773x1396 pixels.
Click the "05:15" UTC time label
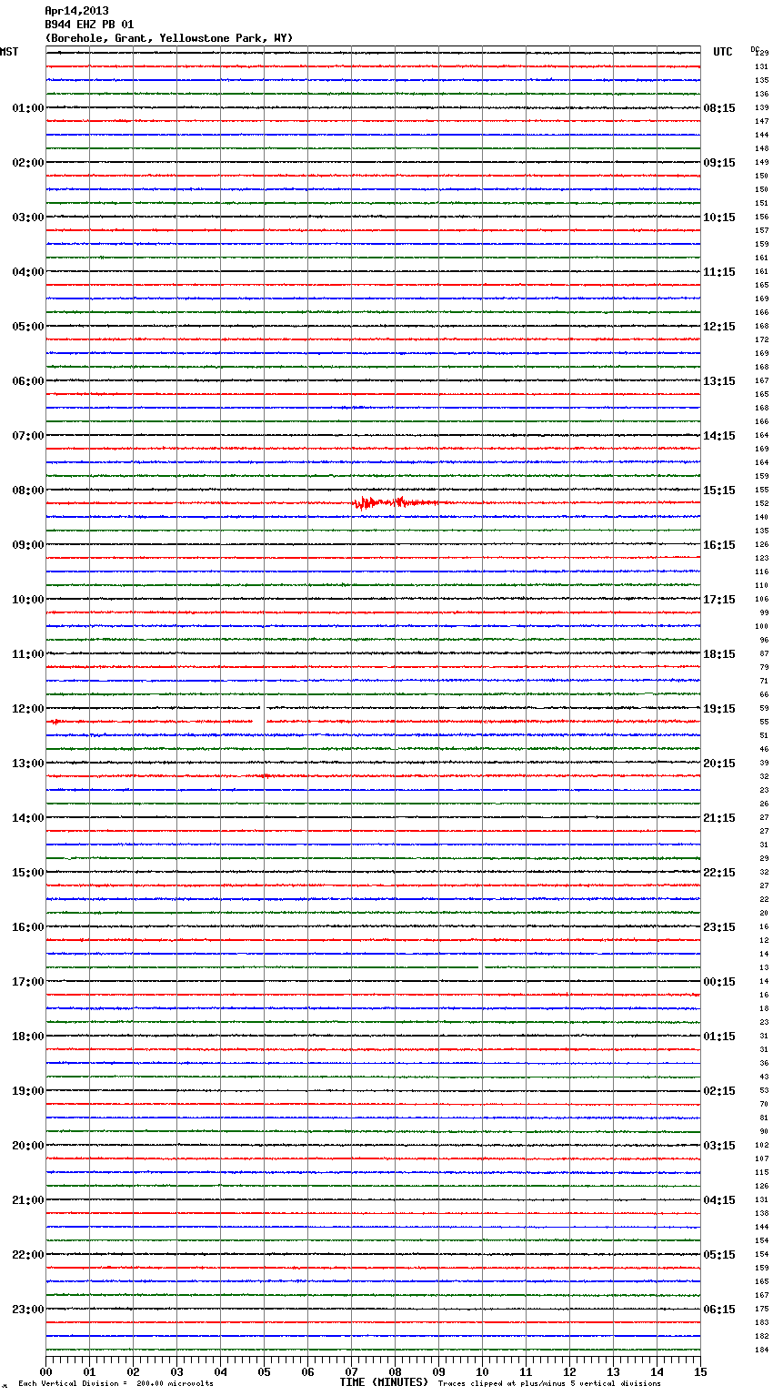tap(719, 1255)
